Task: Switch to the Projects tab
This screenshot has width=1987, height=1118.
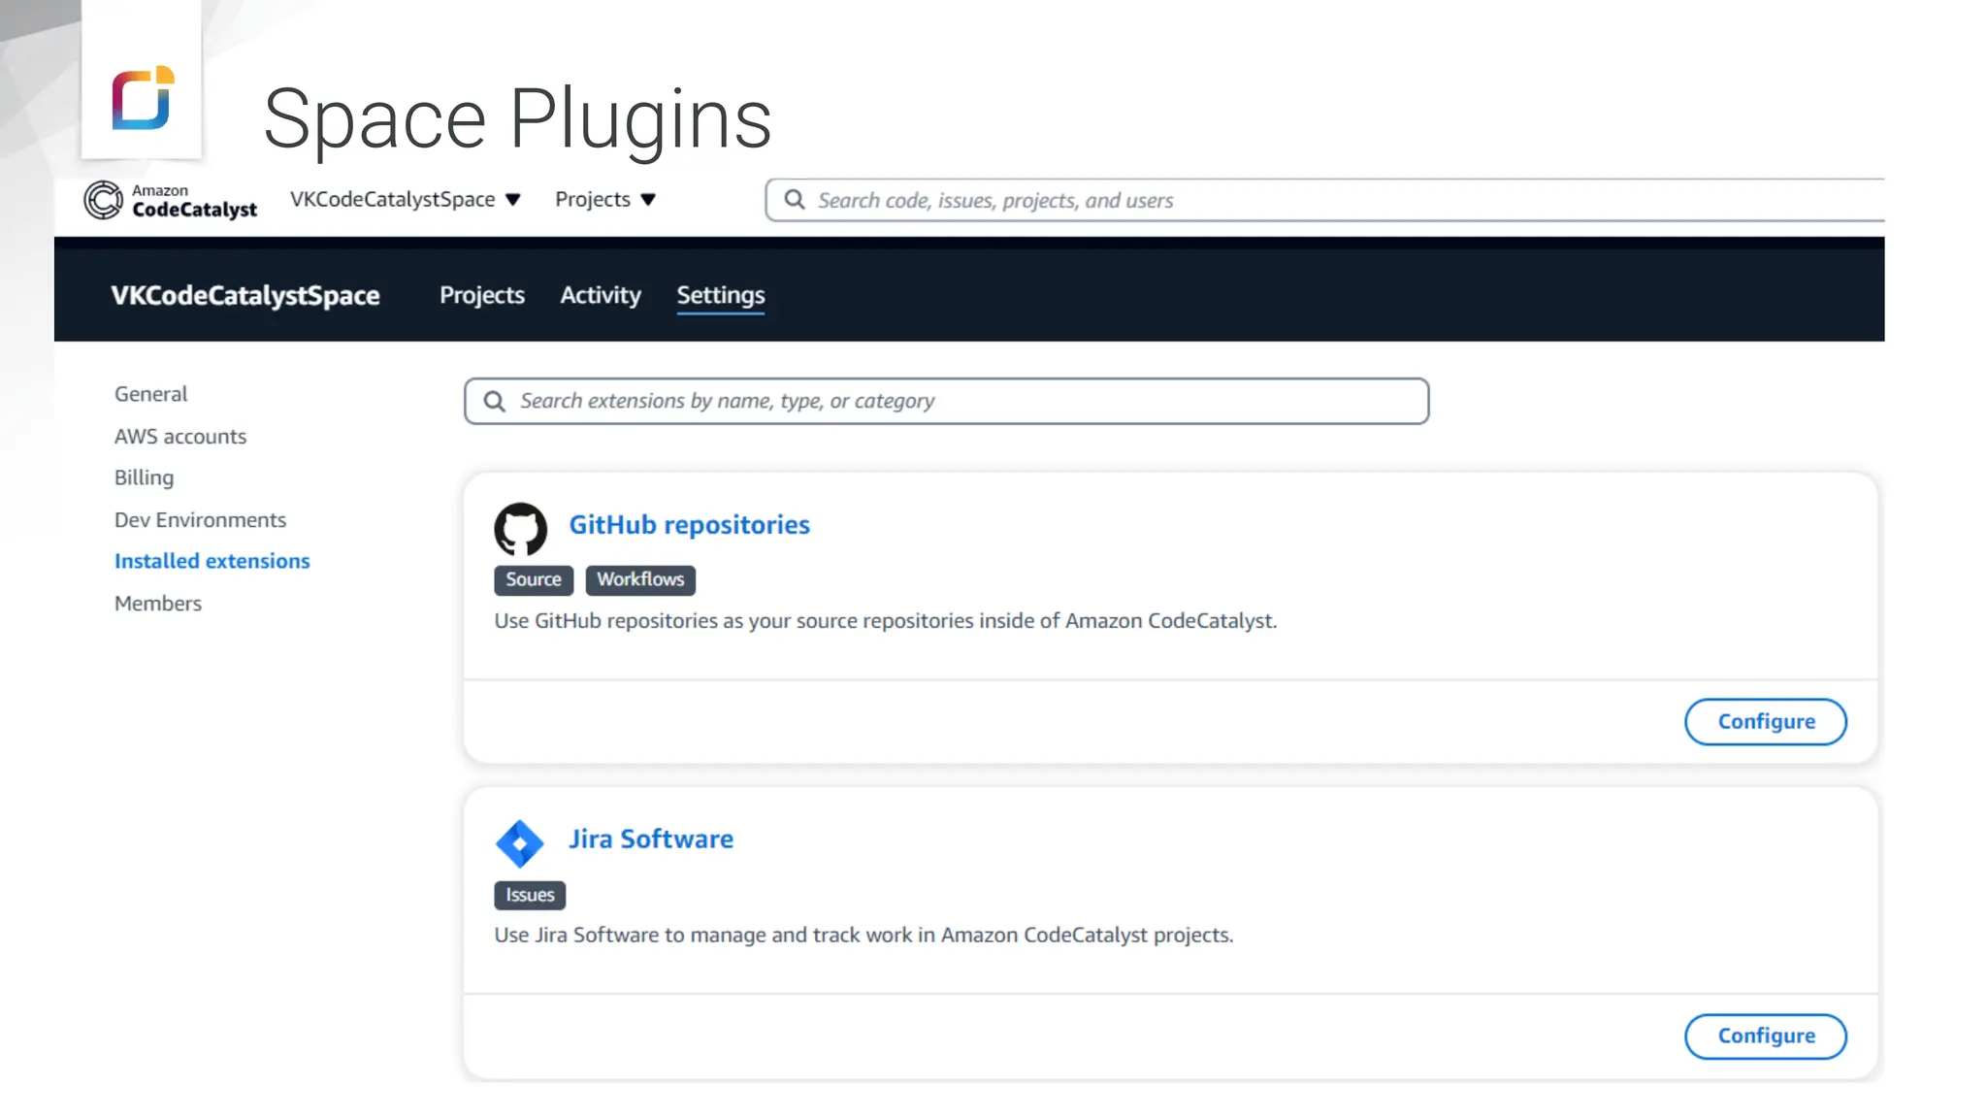Action: coord(481,295)
